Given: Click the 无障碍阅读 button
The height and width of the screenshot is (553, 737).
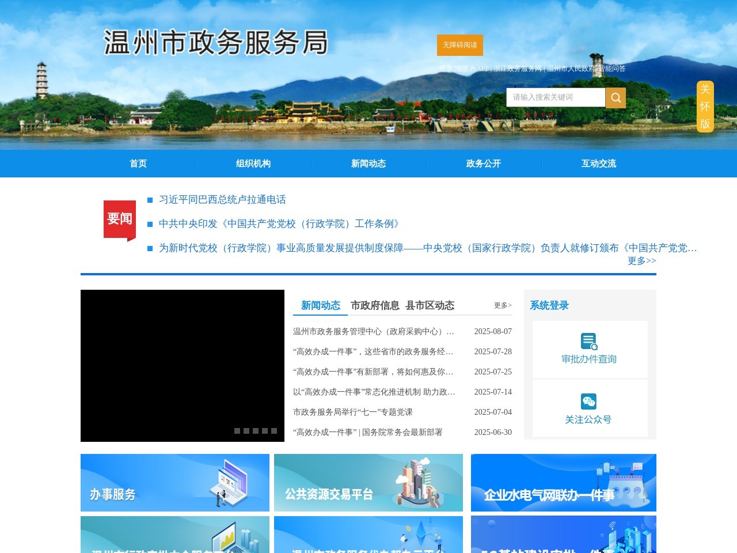Looking at the screenshot, I should [x=459, y=45].
